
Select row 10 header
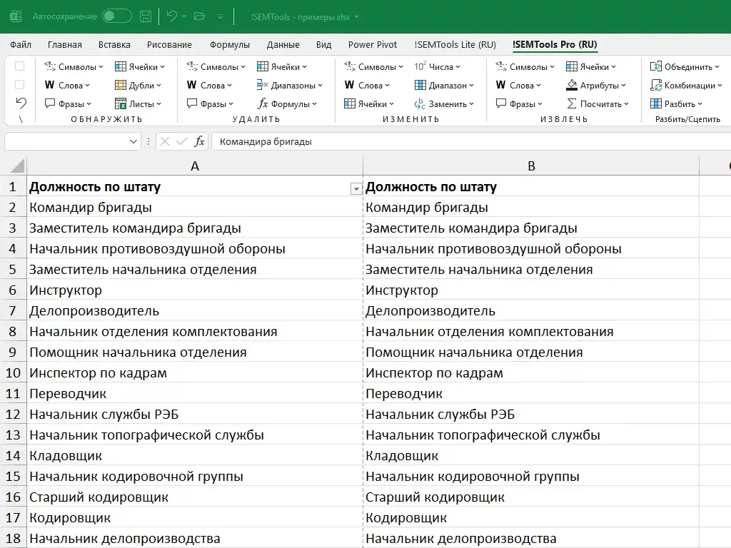[x=13, y=372]
